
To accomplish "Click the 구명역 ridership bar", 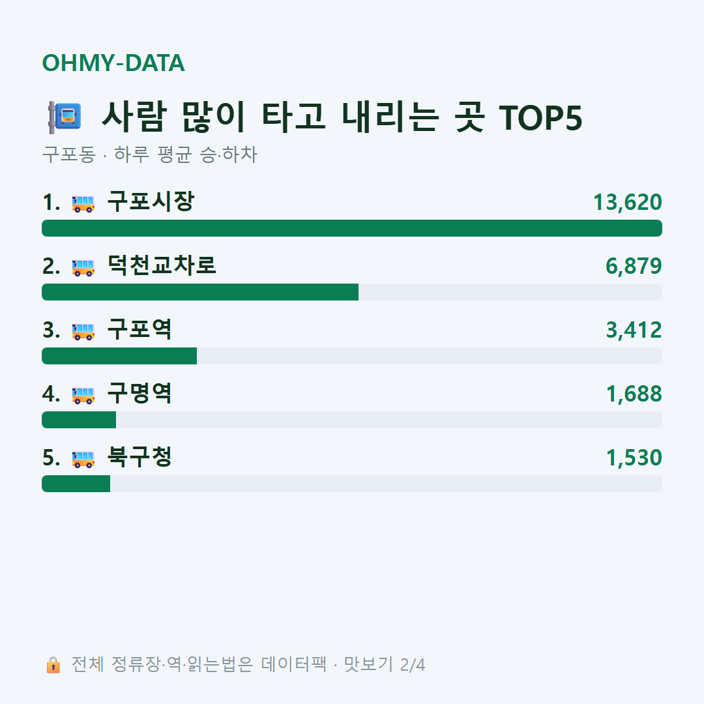I will (352, 420).
